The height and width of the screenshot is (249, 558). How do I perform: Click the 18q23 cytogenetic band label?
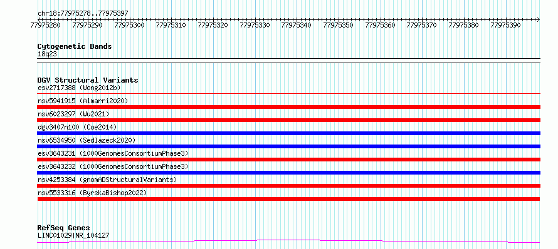pos(47,54)
